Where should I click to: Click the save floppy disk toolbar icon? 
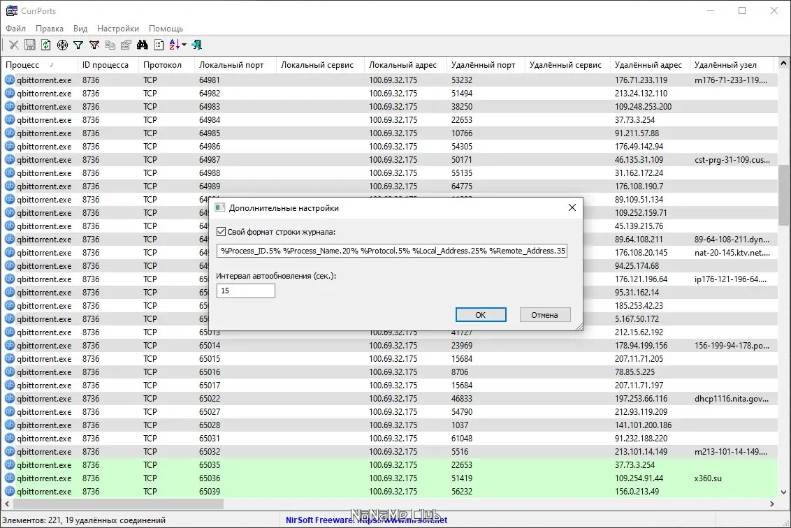click(30, 45)
